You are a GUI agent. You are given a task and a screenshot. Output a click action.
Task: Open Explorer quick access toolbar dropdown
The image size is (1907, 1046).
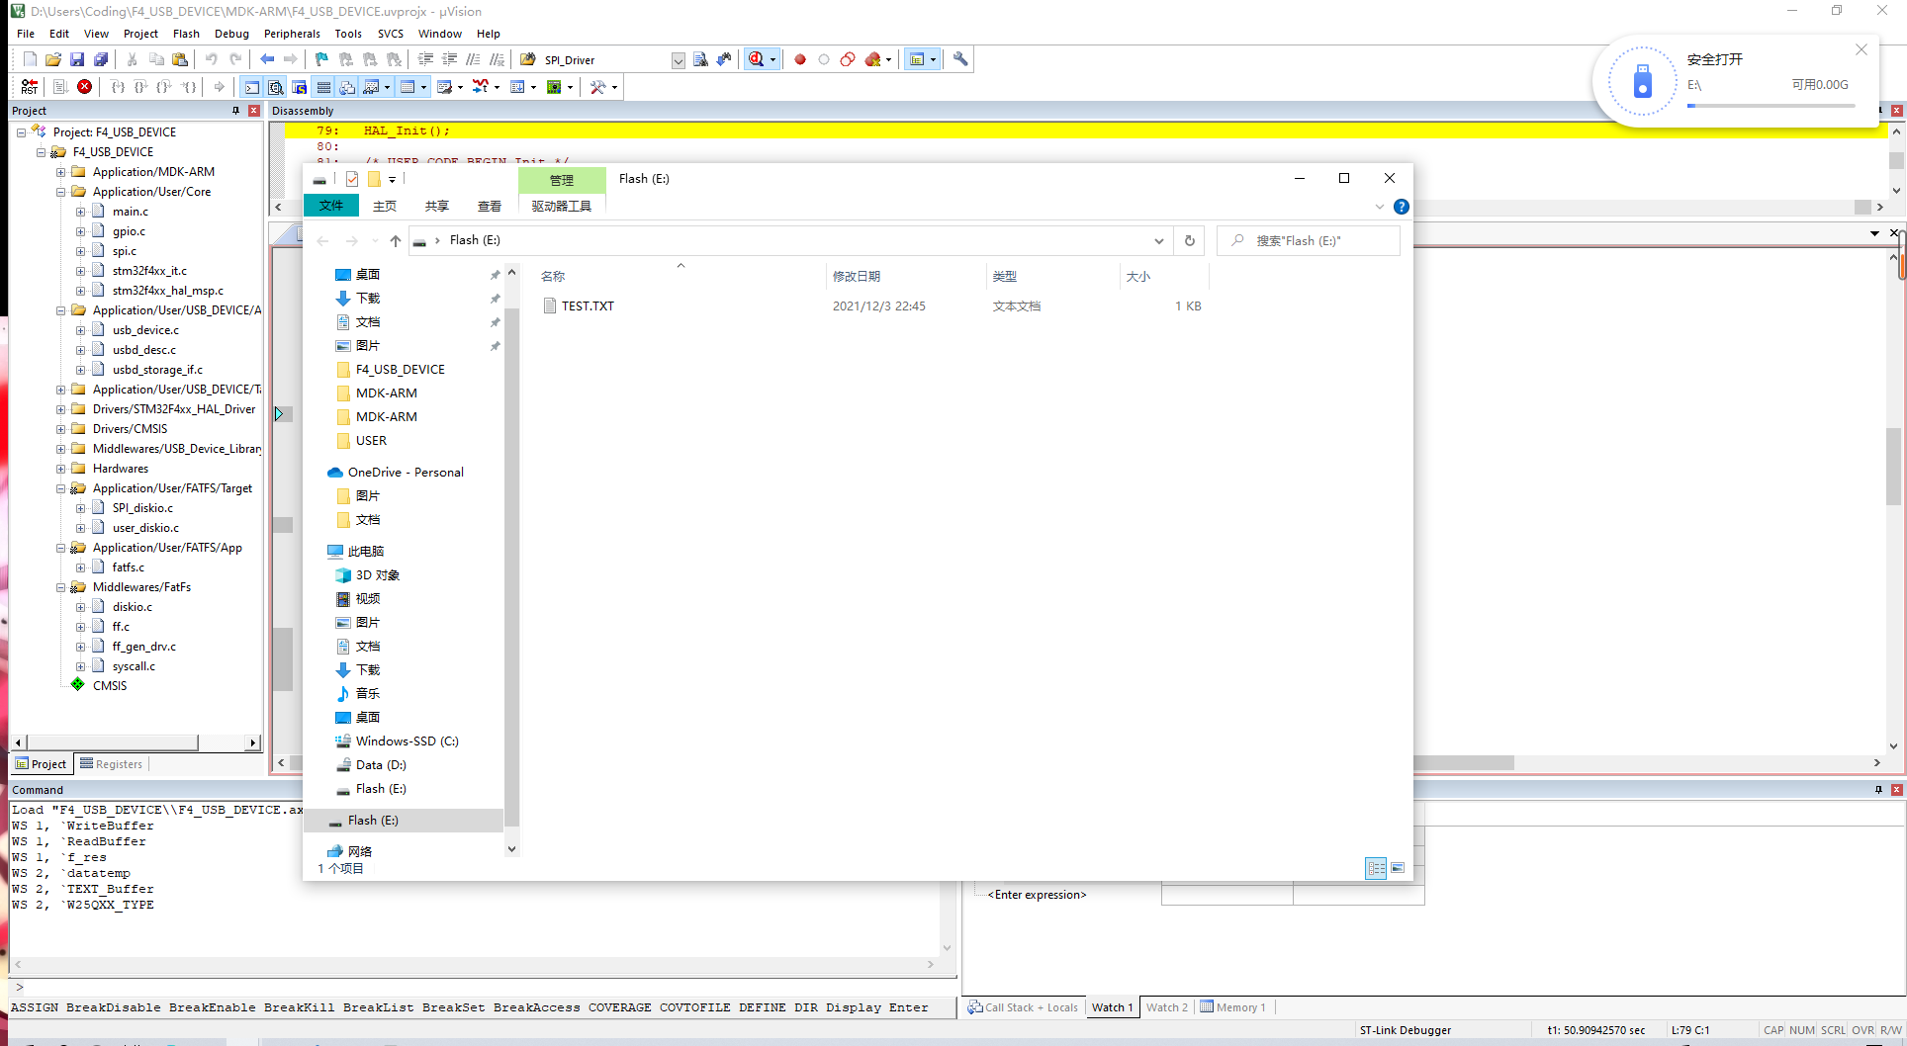tap(393, 179)
